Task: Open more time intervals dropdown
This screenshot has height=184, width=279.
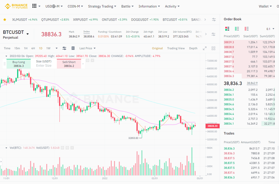Action: [x=57, y=48]
